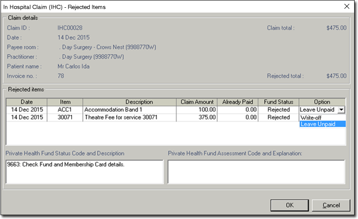358x219 pixels.
Task: Close the Rejected Items dialog window
Action: click(346, 7)
